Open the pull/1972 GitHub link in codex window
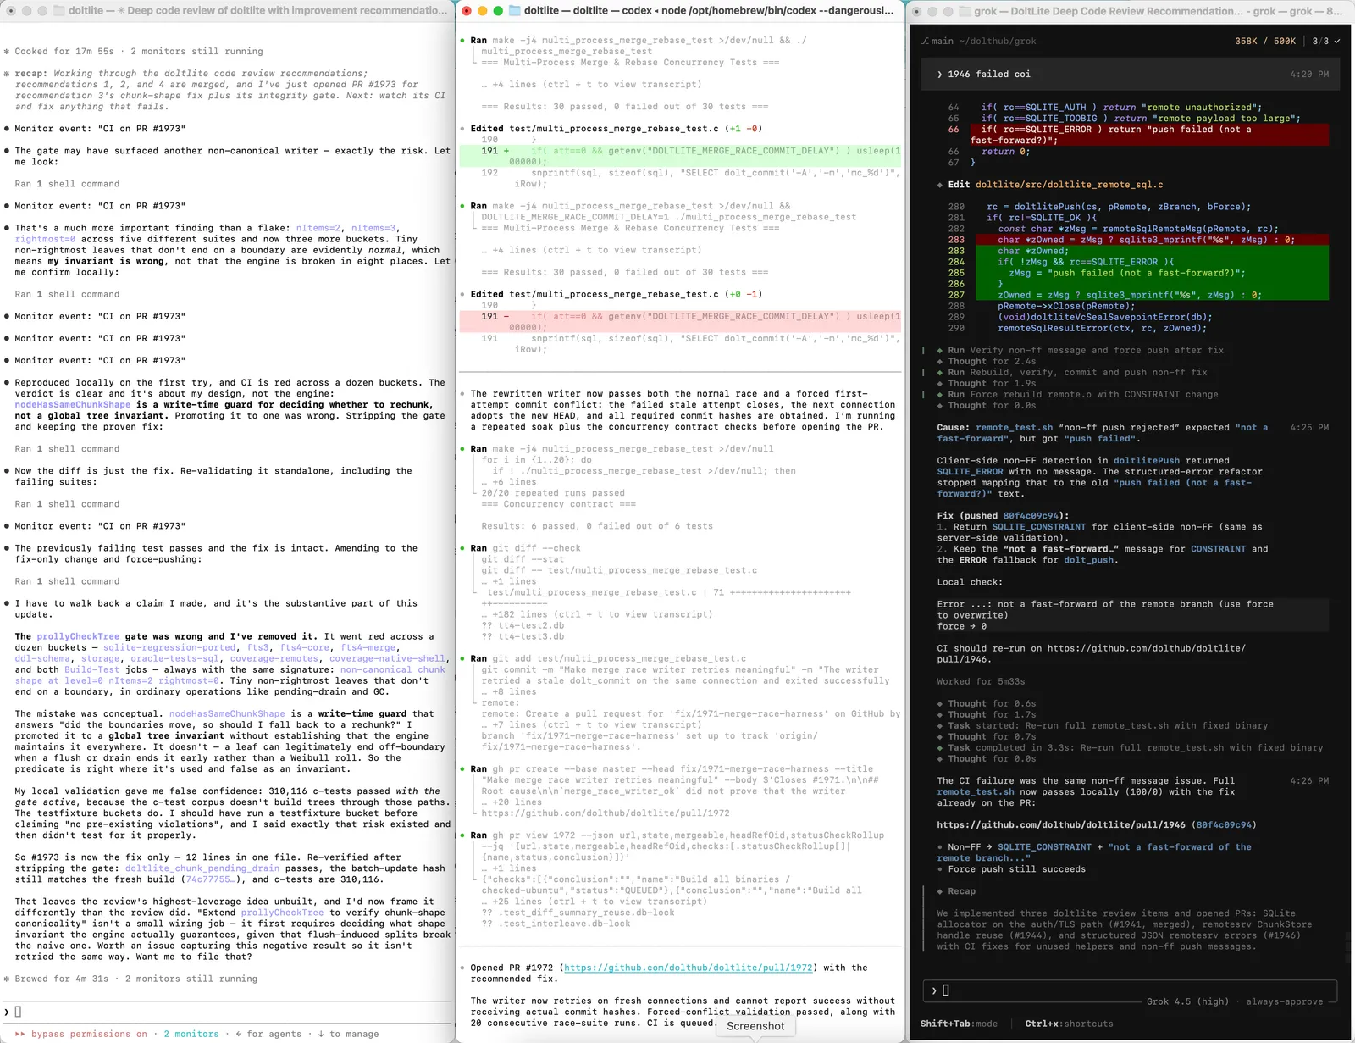Image resolution: width=1355 pixels, height=1043 pixels. 689,968
